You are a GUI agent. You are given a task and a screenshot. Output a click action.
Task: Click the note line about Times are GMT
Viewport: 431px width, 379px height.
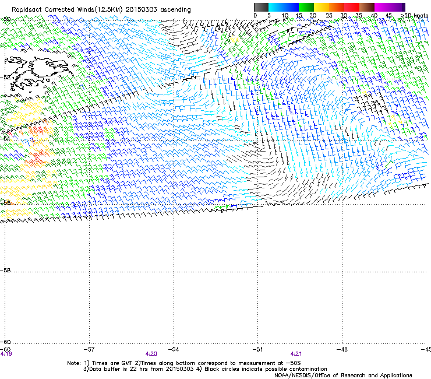coord(184,363)
